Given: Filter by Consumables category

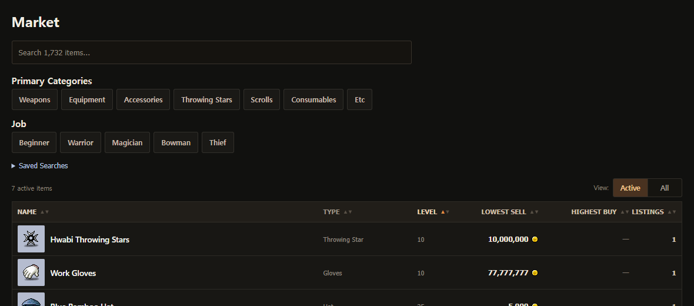Looking at the screenshot, I should (313, 99).
